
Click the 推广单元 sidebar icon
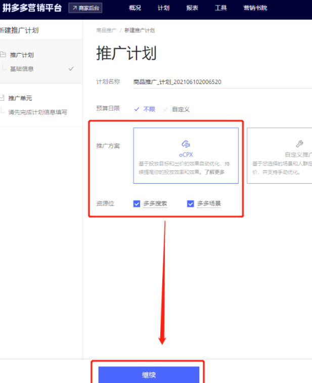pos(2,98)
